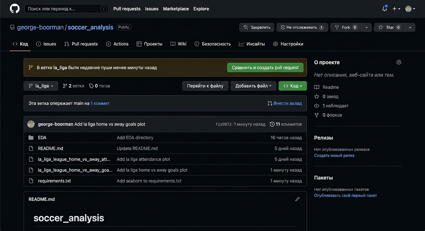The image size is (425, 231).
Task: Open the Релизы heading link
Action: point(324,138)
